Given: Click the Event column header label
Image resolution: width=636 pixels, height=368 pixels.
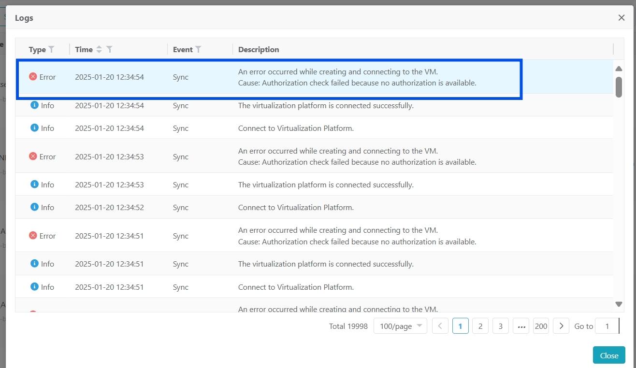Looking at the screenshot, I should pyautogui.click(x=183, y=49).
